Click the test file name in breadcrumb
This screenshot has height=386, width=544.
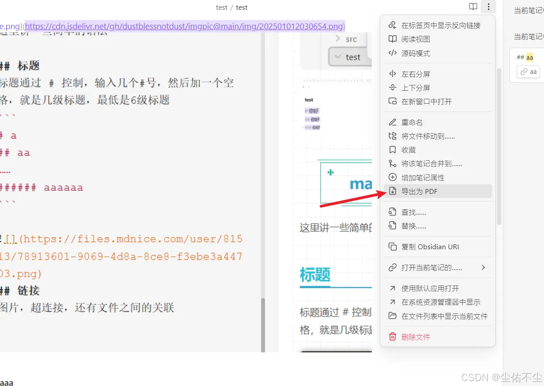click(242, 8)
